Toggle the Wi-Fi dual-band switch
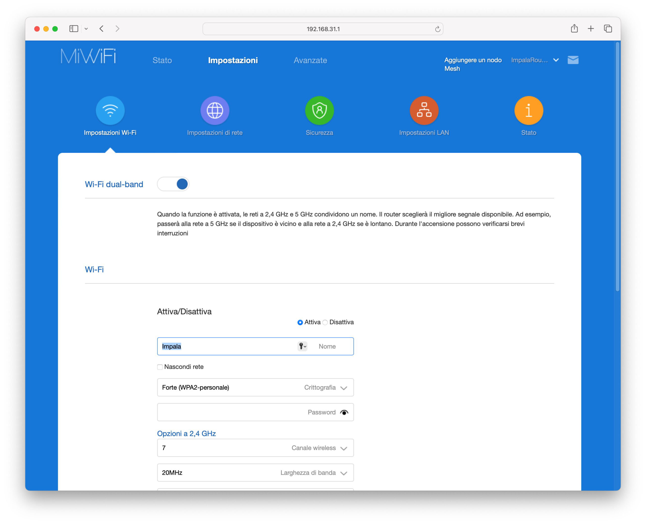 tap(173, 184)
